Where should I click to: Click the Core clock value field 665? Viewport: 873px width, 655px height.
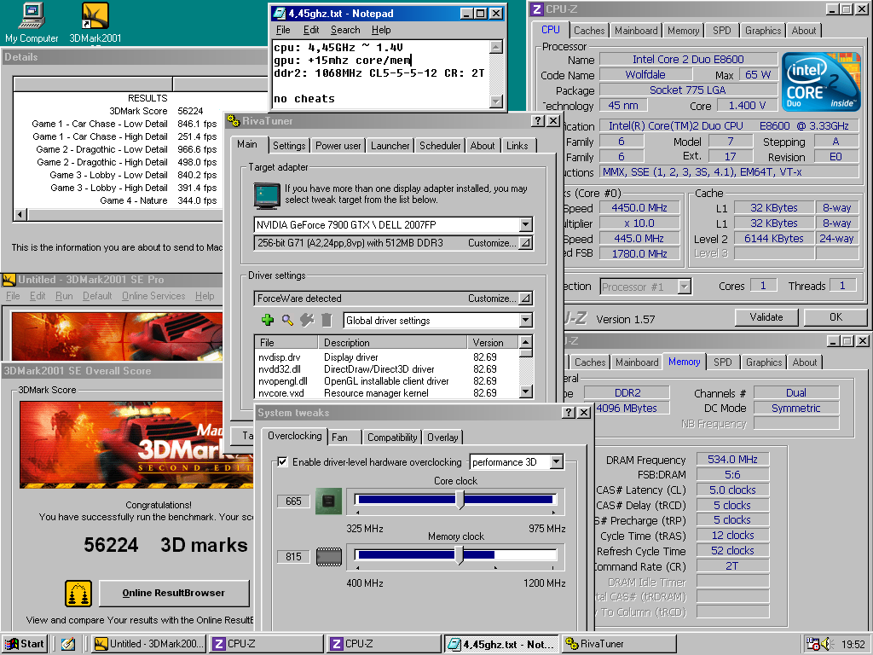[293, 501]
